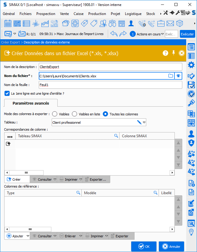Select the Visibles radio button
197x252 pixels.
(55, 114)
